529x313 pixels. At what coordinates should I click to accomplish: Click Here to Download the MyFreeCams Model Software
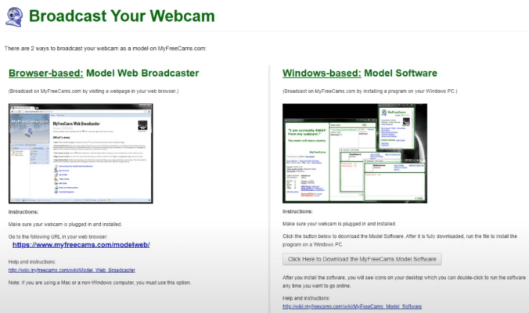pyautogui.click(x=362, y=259)
